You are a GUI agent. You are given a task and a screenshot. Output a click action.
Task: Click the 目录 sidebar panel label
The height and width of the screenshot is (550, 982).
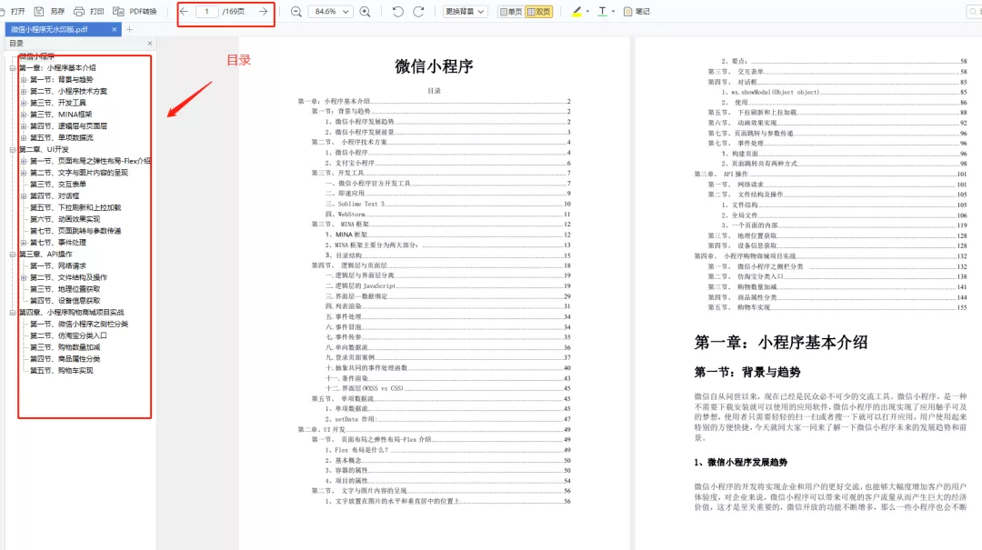[x=15, y=42]
